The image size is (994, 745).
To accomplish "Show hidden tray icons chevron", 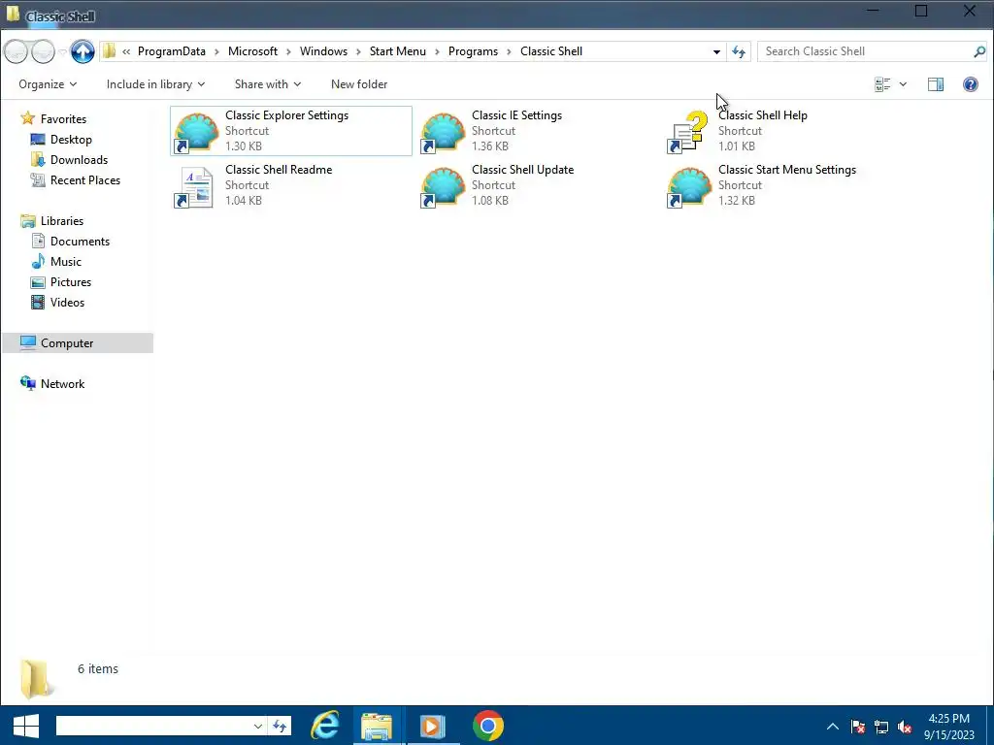I will [x=833, y=727].
